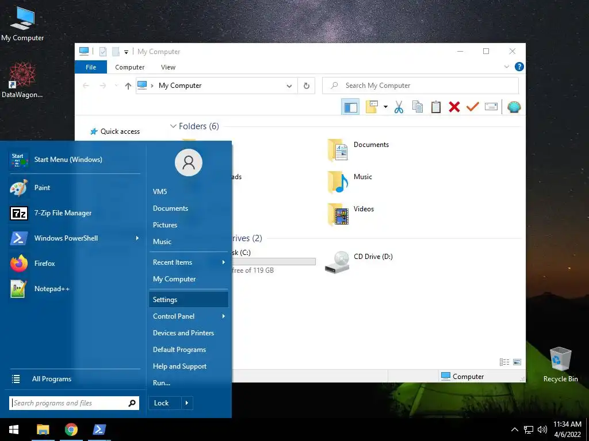Open Pictures from the start menu
This screenshot has height=441, width=589.
point(189,225)
